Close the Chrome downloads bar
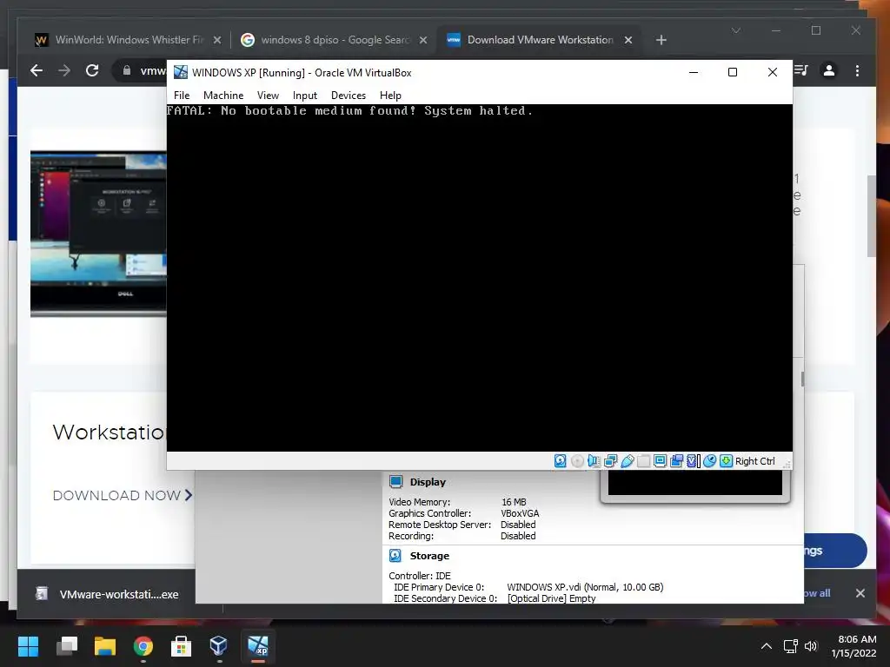Screen dimensions: 890x667 860,593
